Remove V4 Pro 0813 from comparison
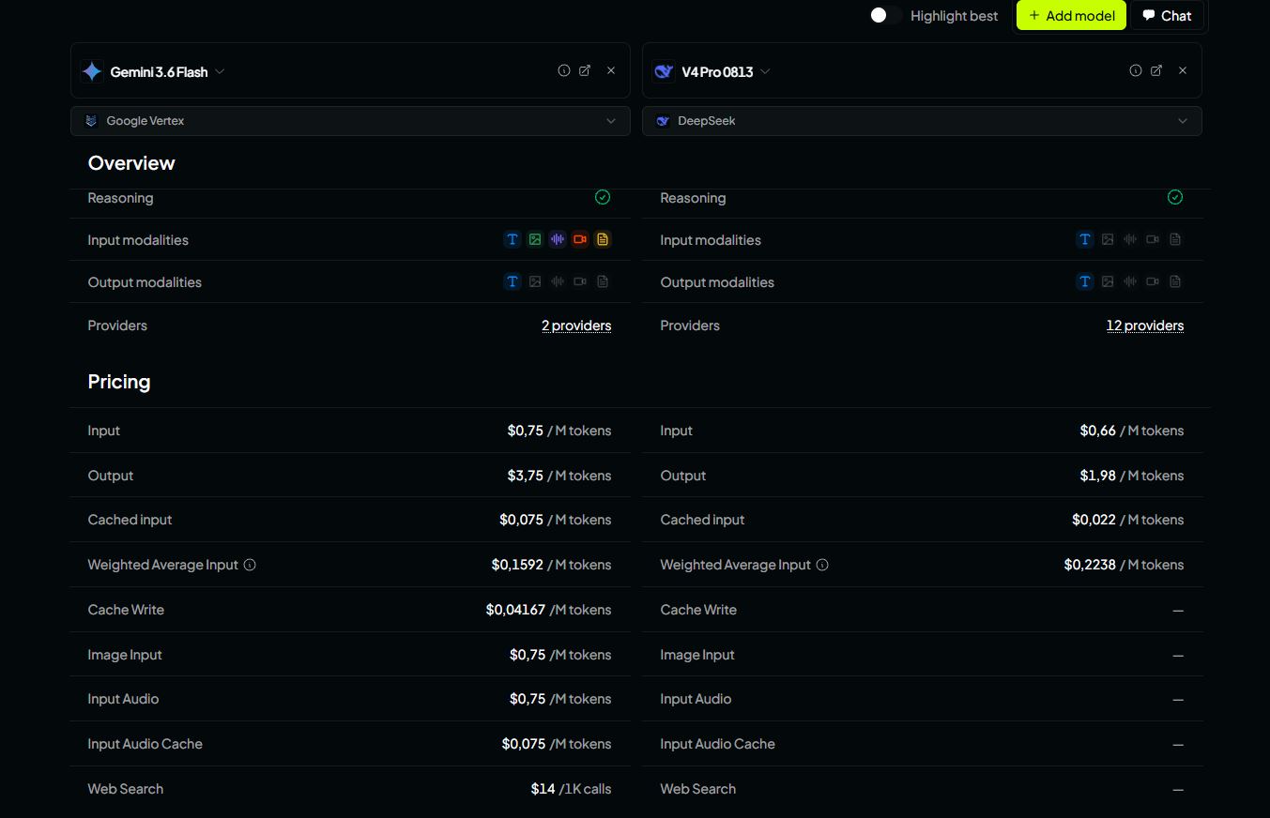1270x818 pixels. pos(1183,70)
